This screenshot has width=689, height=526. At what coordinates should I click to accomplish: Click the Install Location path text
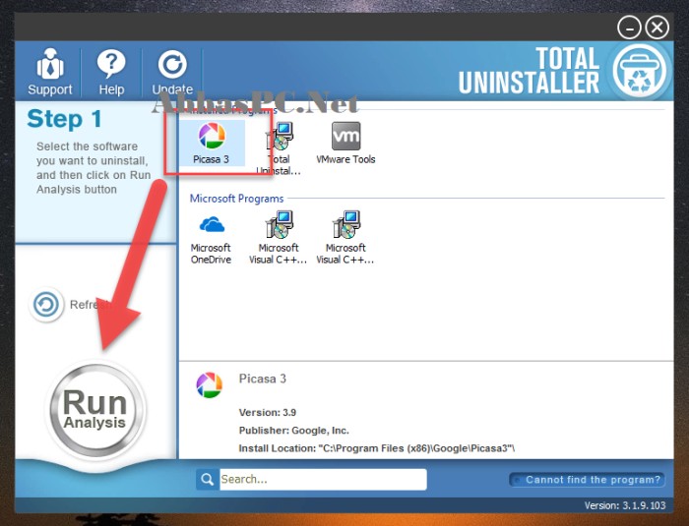377,448
